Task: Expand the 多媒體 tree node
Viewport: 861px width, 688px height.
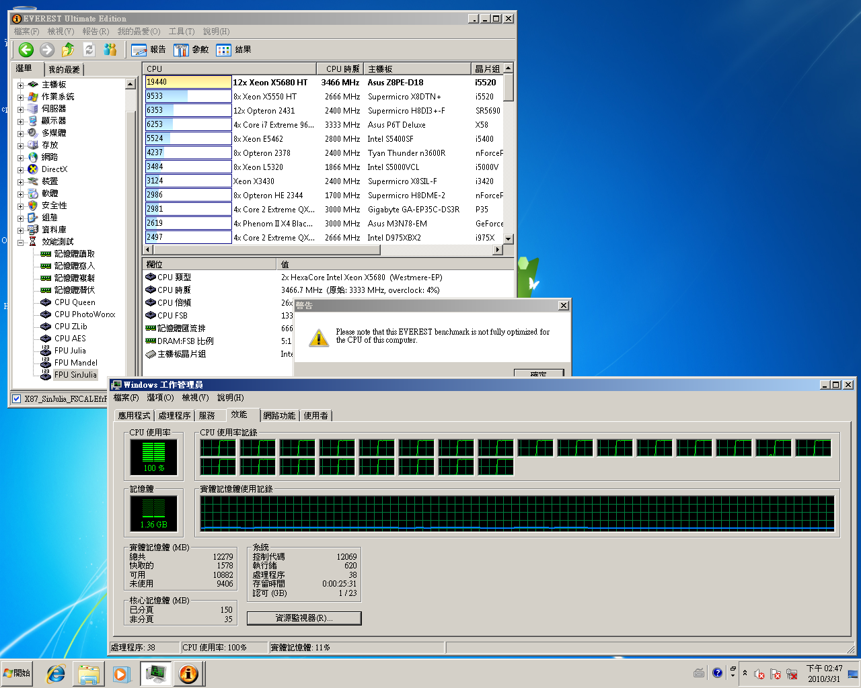Action: [x=20, y=134]
